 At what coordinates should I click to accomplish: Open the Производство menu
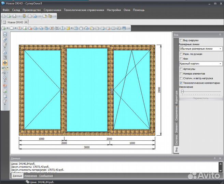32,10
